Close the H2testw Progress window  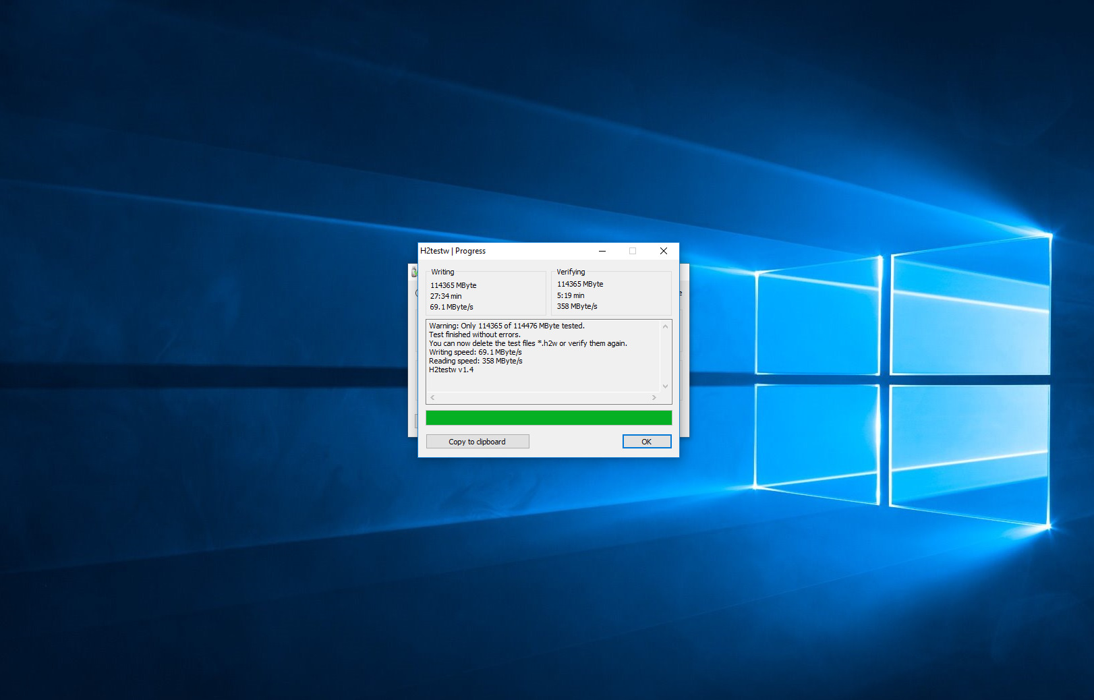click(x=664, y=251)
